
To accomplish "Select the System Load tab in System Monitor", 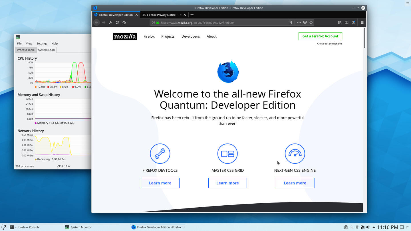I will coord(46,50).
